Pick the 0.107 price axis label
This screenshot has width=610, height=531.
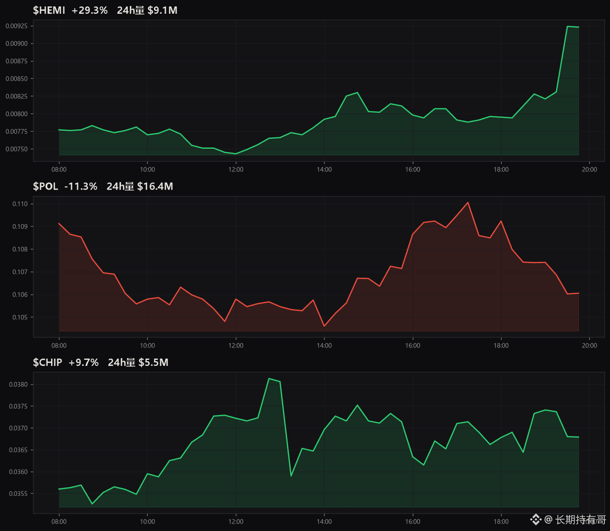click(20, 272)
